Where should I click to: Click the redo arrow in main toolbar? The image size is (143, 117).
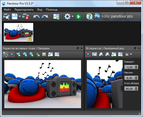[45, 17]
